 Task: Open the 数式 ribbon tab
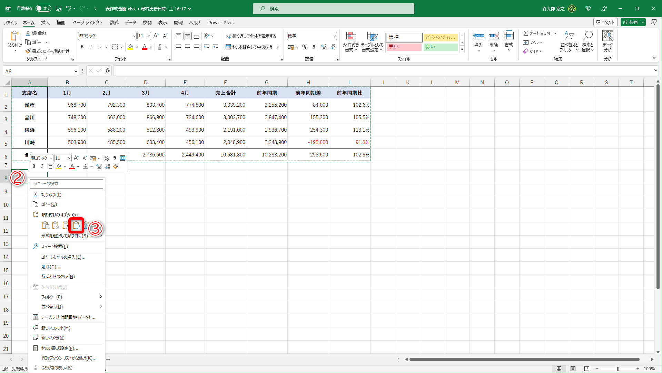point(114,22)
